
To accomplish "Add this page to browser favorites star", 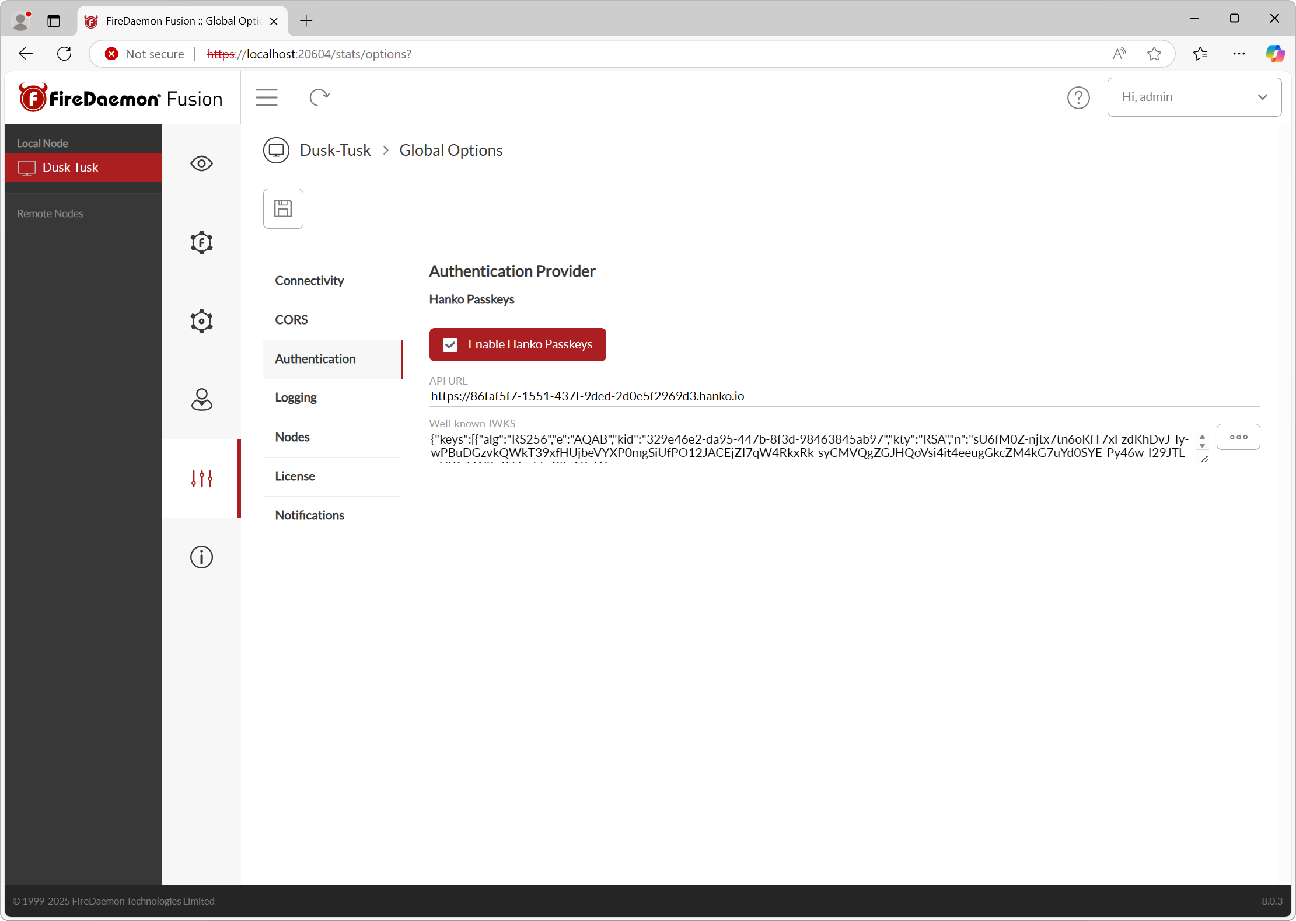I will (x=1154, y=54).
